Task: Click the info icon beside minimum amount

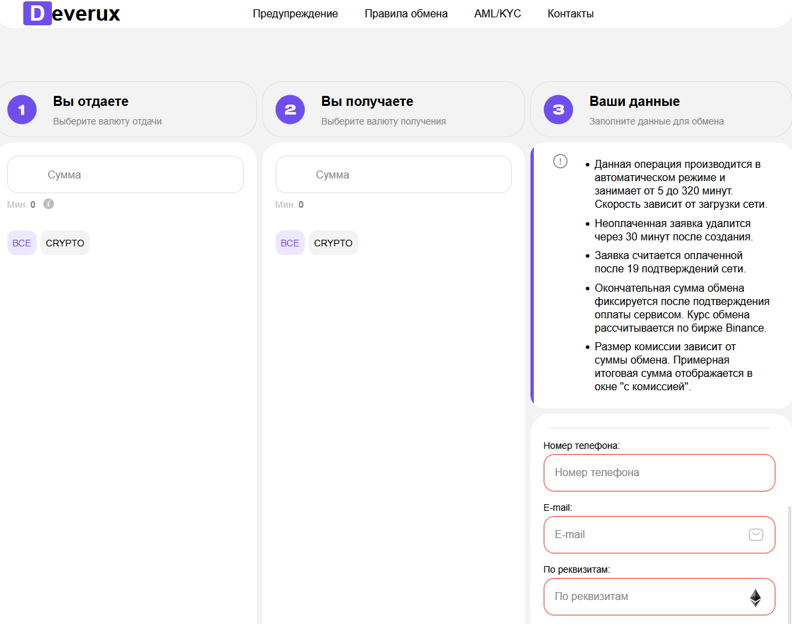Action: pyautogui.click(x=49, y=204)
